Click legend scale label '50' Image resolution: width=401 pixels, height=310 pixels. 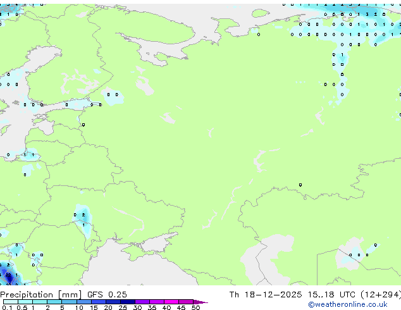(x=195, y=307)
